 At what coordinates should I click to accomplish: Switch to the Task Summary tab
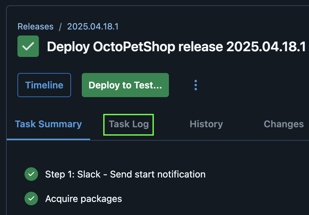(48, 124)
